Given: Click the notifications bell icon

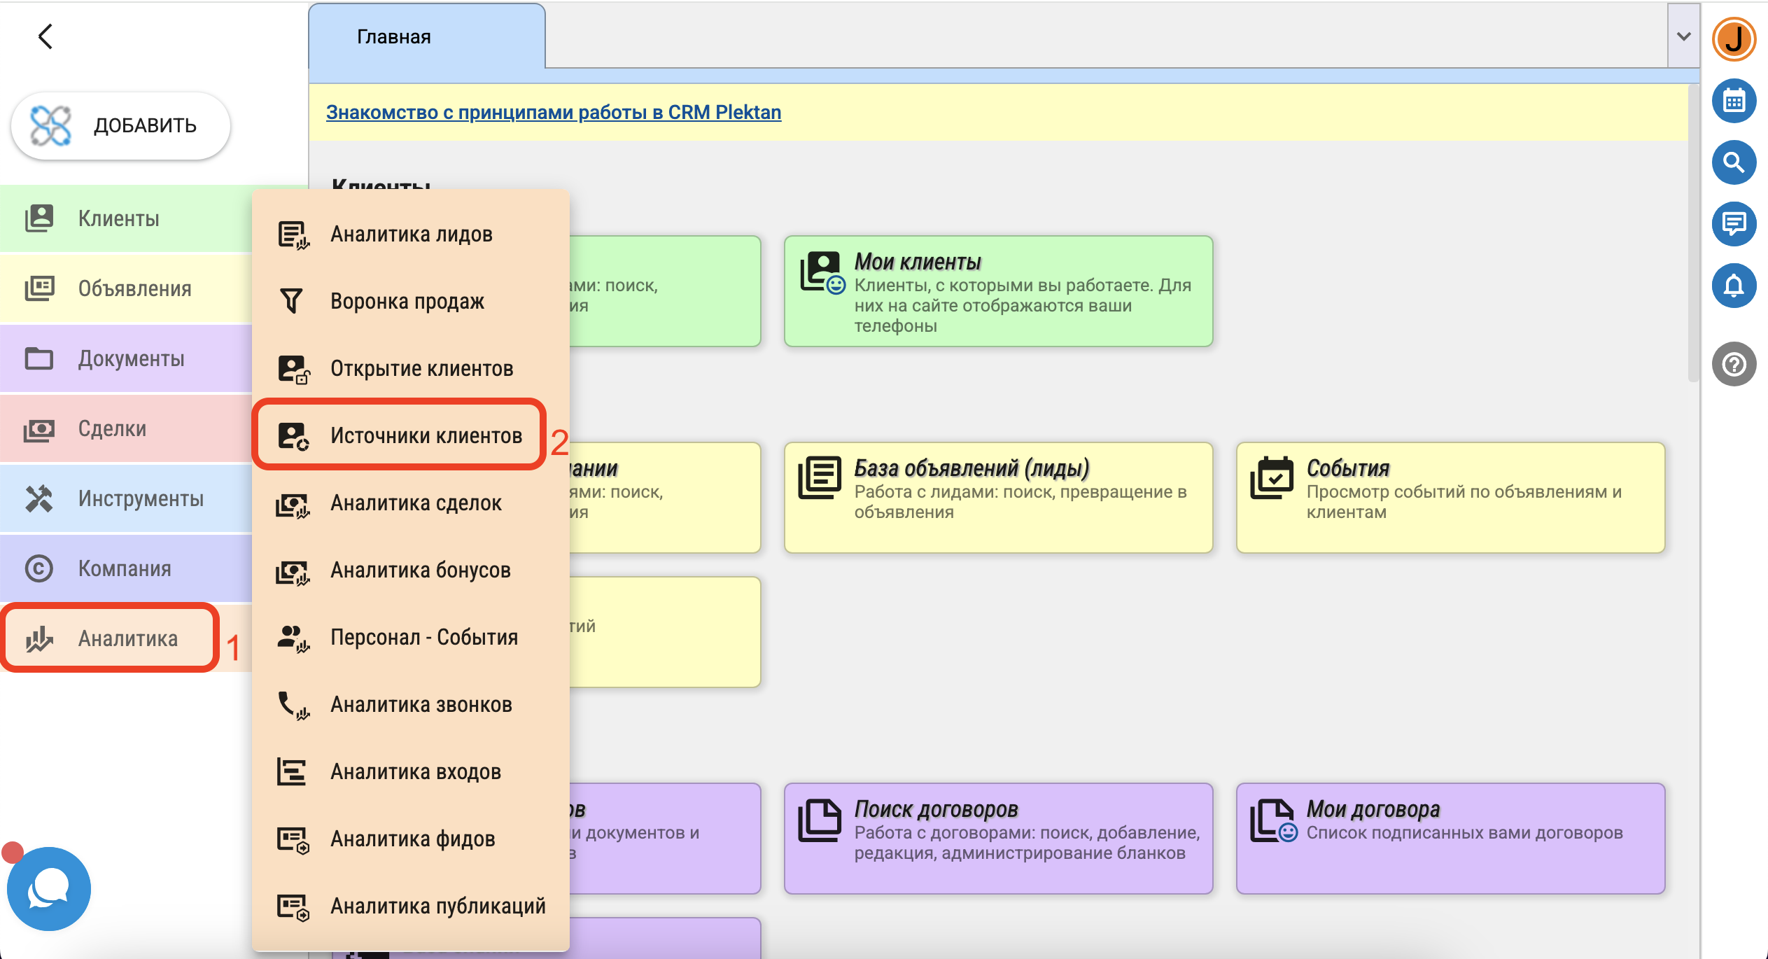Looking at the screenshot, I should tap(1733, 286).
